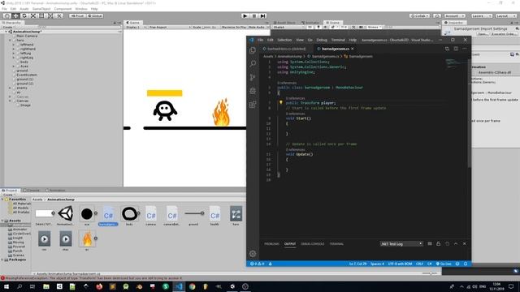Open Chrome from Windows taskbar

point(192,286)
